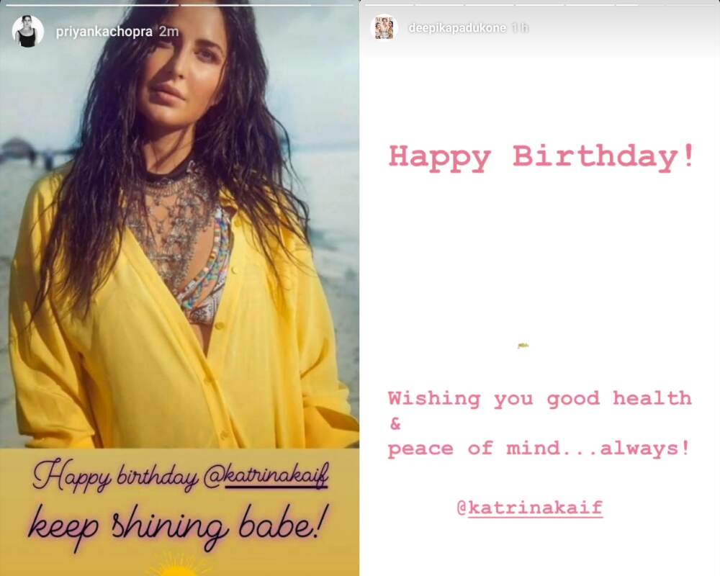Screen dimensions: 720x576
Task: Click the second progress bar of priyankachopra story
Action: coord(267,5)
